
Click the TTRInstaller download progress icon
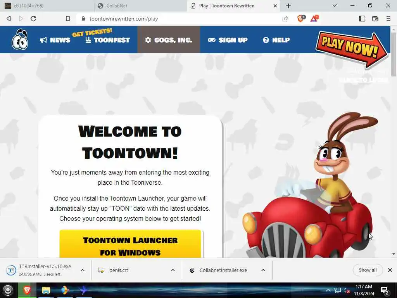[11, 270]
